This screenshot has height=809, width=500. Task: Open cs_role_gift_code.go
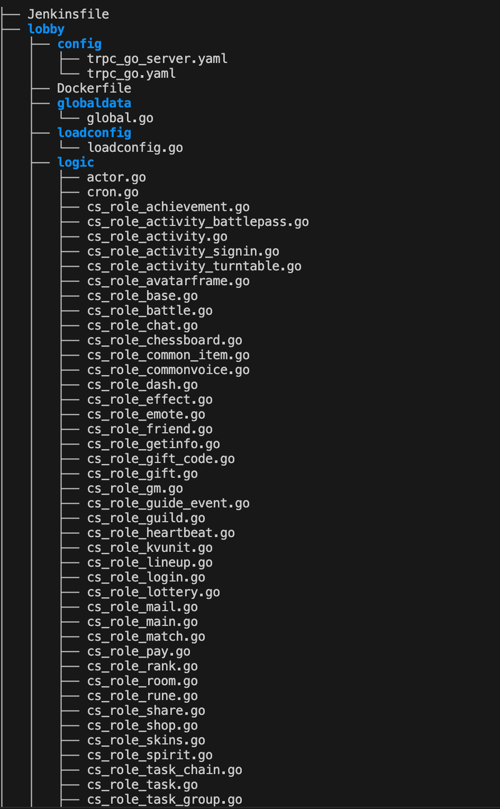pyautogui.click(x=161, y=459)
